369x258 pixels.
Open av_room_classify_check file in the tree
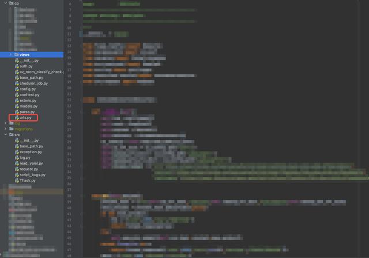click(42, 72)
